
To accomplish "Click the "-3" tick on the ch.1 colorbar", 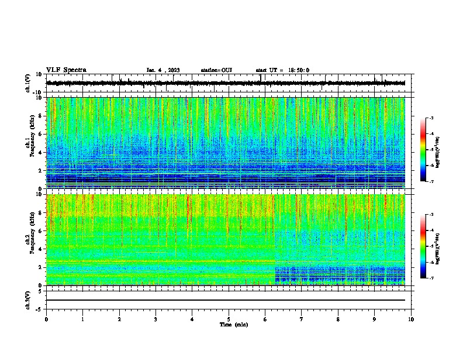I will (x=431, y=118).
